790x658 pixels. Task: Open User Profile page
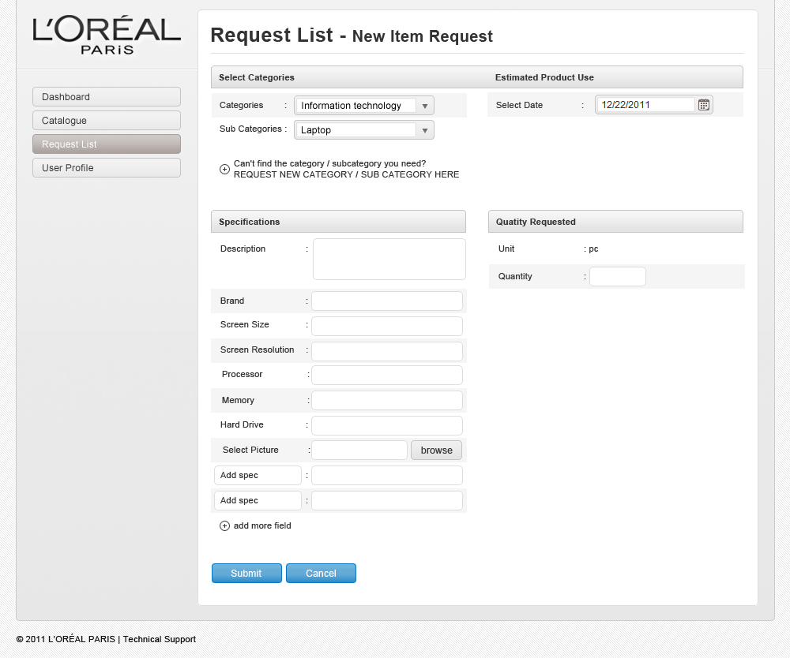(x=107, y=168)
